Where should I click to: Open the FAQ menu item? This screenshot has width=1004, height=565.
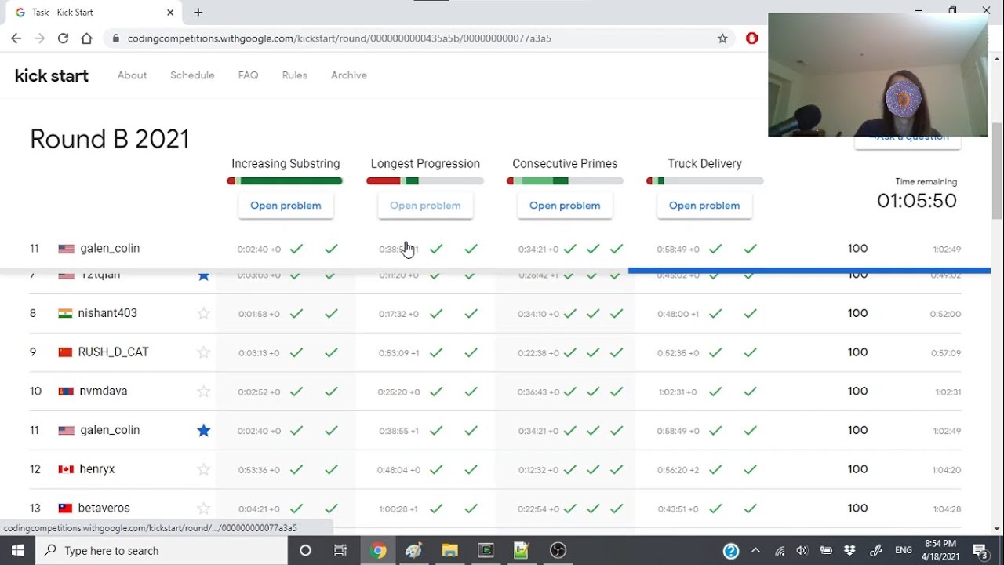(x=248, y=75)
